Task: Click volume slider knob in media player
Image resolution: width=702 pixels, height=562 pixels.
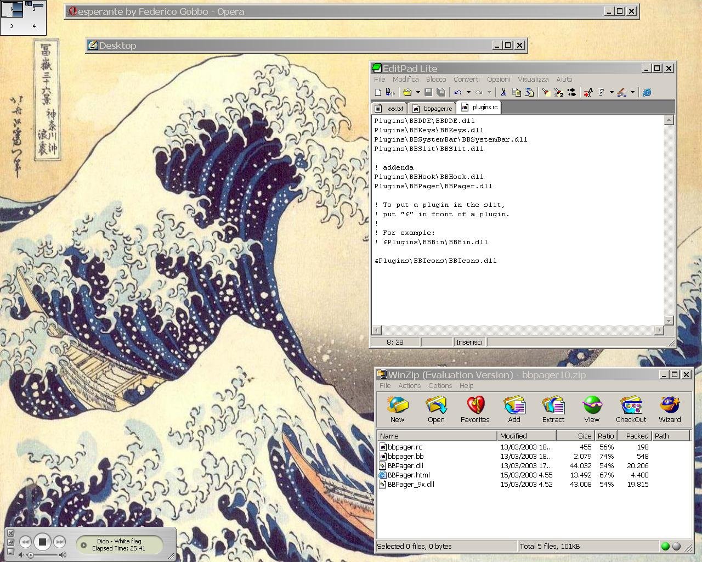Action: click(x=30, y=555)
